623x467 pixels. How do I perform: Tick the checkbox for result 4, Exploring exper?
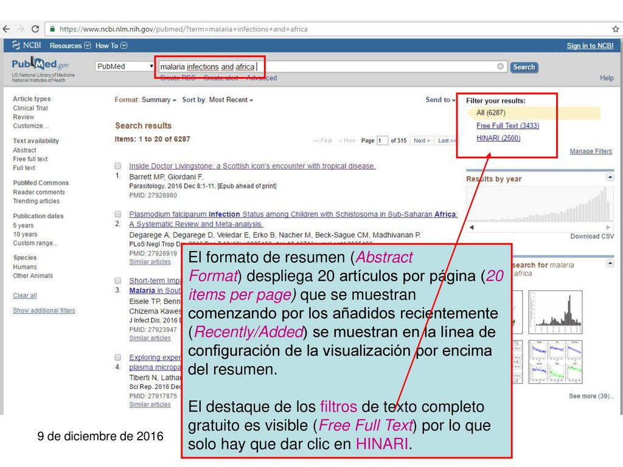click(x=118, y=358)
